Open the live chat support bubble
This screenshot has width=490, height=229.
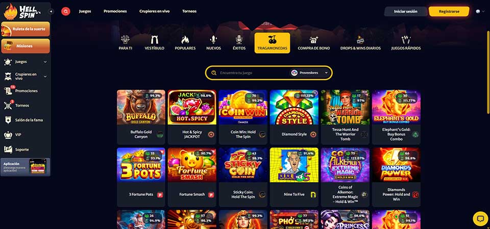(x=480, y=218)
